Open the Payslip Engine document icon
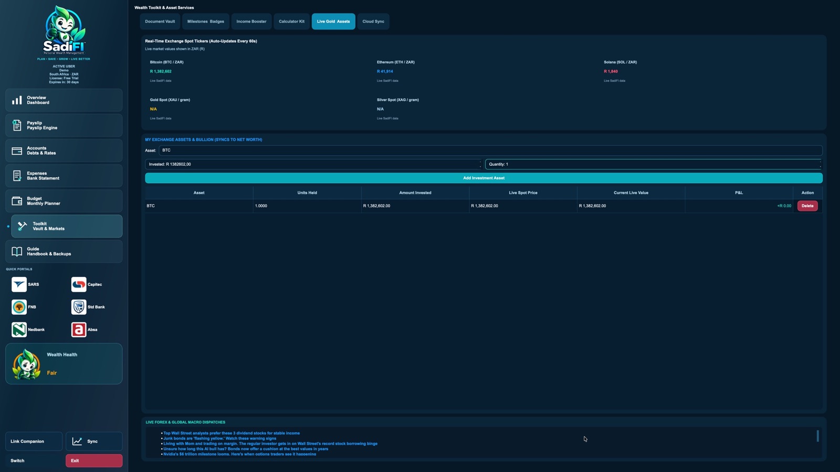 (x=17, y=125)
